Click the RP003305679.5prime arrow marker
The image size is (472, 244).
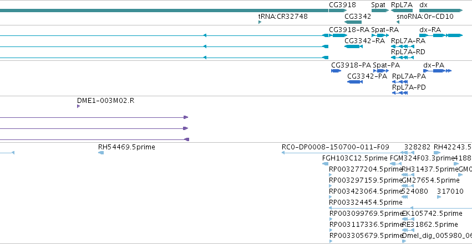point(331,241)
